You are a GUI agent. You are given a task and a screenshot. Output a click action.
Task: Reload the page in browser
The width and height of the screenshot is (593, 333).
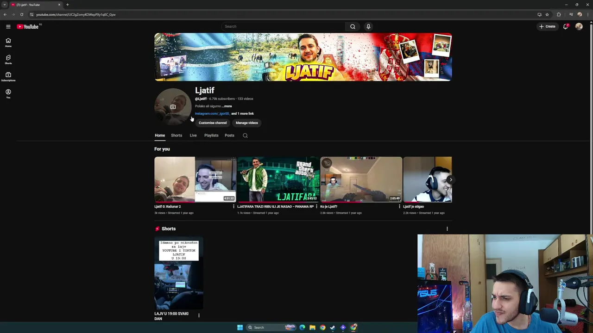21,14
